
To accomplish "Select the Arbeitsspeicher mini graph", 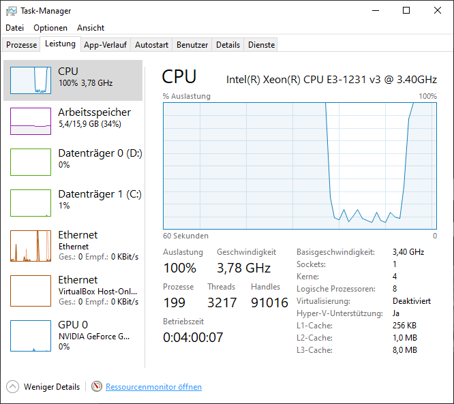I will click(31, 121).
